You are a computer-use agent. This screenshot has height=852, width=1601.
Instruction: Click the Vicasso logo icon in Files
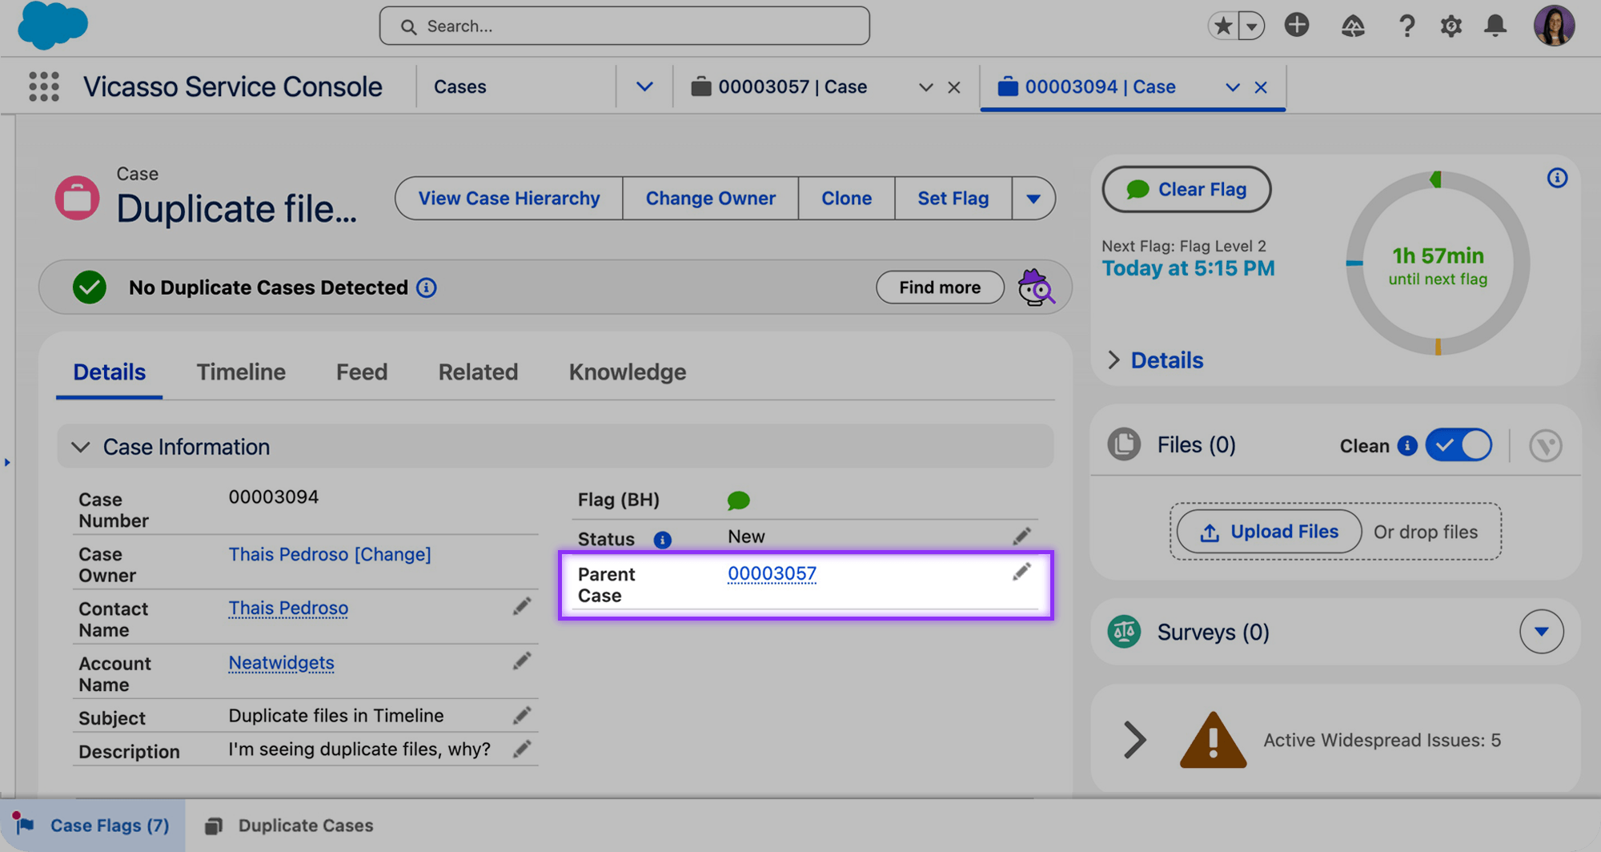(1545, 446)
